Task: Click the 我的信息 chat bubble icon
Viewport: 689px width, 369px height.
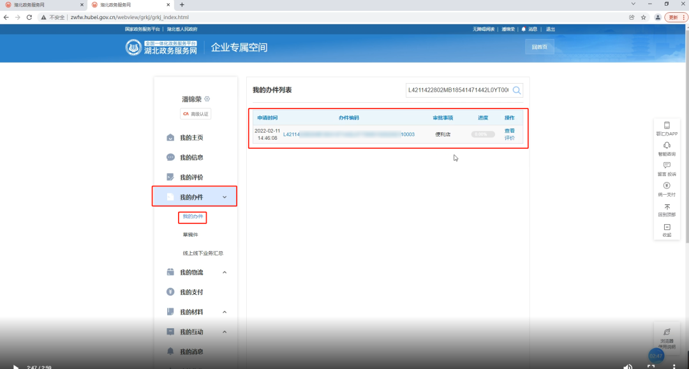Action: pyautogui.click(x=170, y=158)
